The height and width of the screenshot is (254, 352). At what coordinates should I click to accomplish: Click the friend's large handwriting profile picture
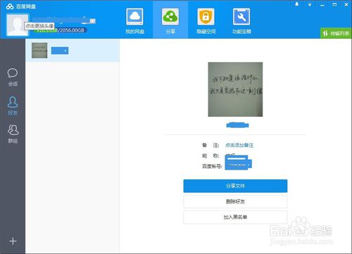pyautogui.click(x=235, y=89)
